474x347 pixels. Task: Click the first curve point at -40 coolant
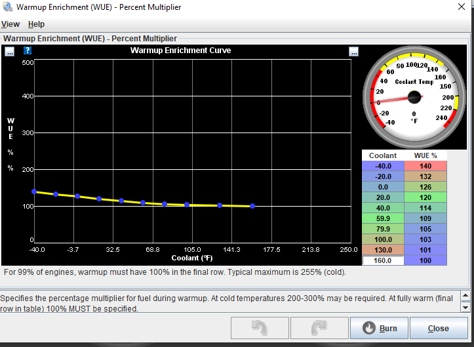click(x=34, y=192)
